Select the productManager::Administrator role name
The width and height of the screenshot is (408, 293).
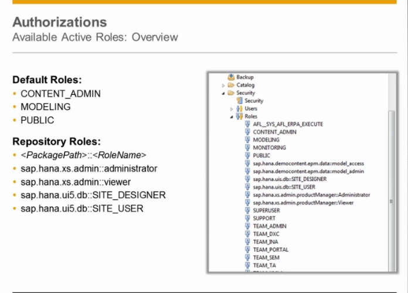click(311, 195)
